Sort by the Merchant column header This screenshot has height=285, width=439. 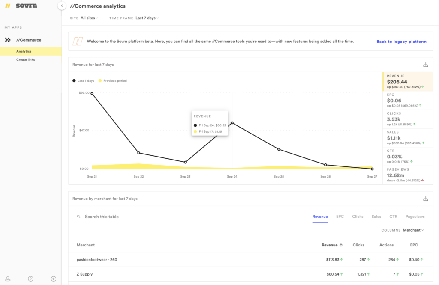click(86, 245)
